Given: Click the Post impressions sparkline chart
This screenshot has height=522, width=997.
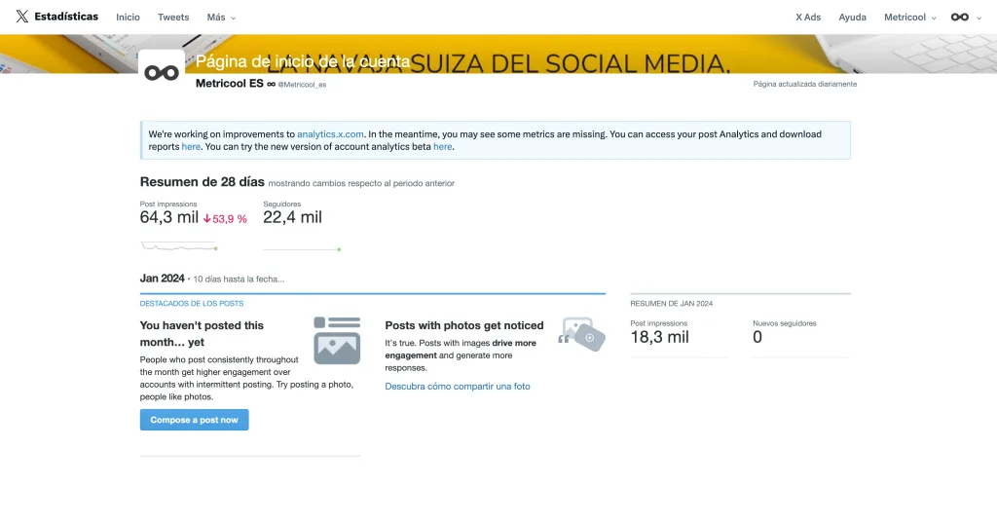Looking at the screenshot, I should [x=178, y=246].
